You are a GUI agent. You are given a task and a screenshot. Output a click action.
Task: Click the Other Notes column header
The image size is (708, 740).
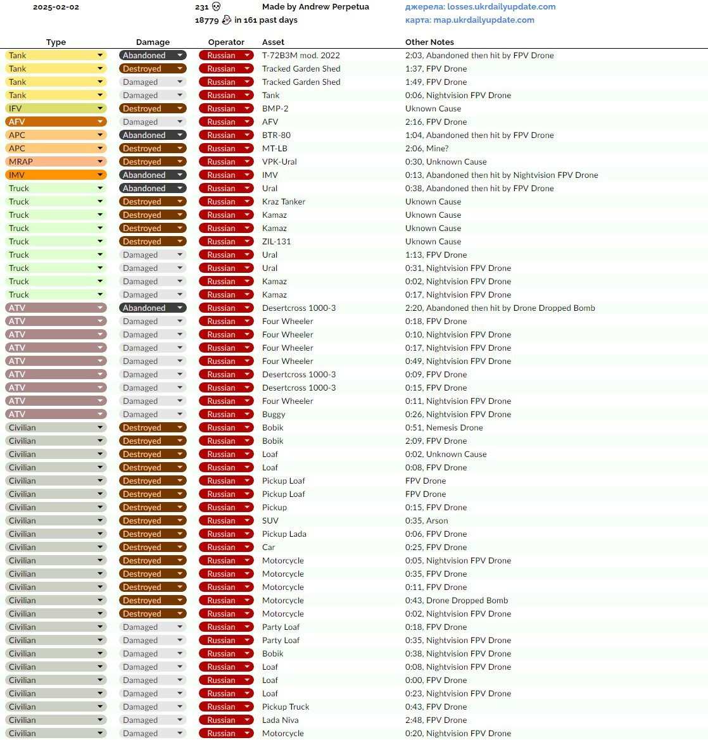pos(429,42)
